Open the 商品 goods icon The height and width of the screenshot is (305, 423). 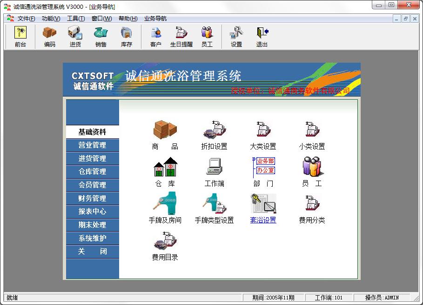pos(165,130)
